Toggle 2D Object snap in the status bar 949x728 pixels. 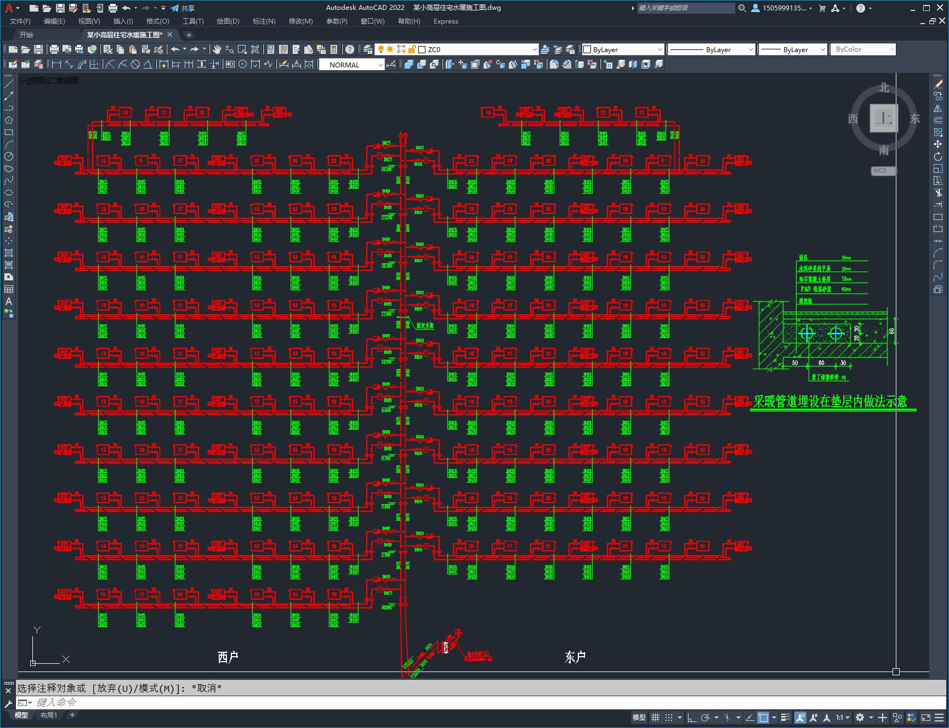coord(763,717)
